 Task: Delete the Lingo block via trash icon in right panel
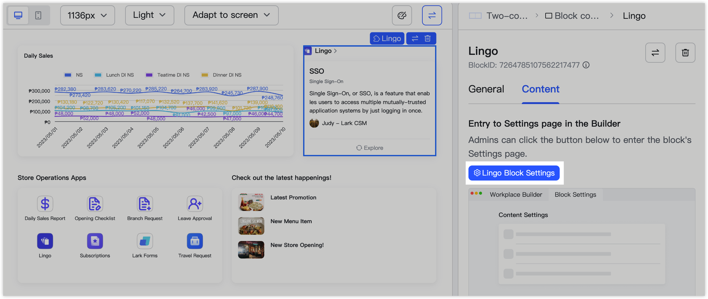[x=685, y=53]
